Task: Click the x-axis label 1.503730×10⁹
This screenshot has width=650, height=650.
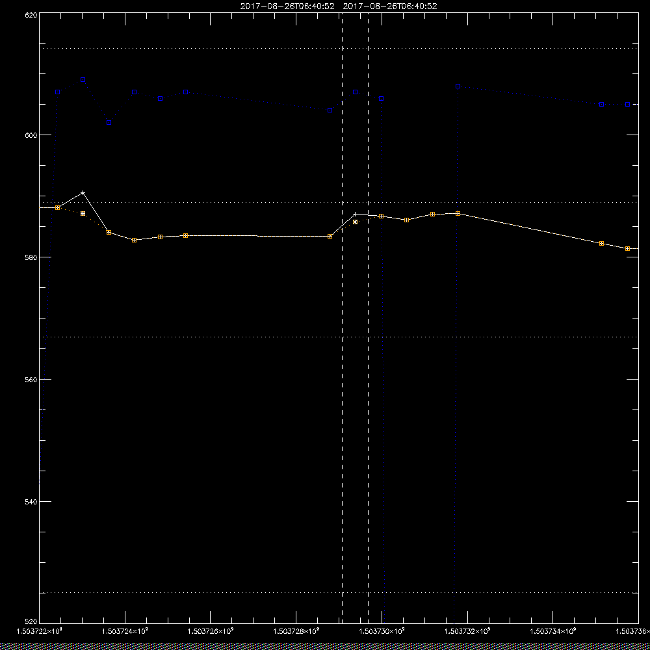Action: pyautogui.click(x=382, y=631)
